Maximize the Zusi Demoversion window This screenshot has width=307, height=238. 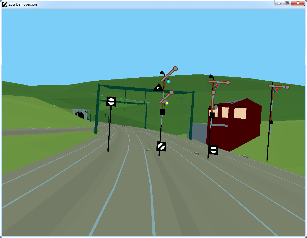[x=287, y=3]
